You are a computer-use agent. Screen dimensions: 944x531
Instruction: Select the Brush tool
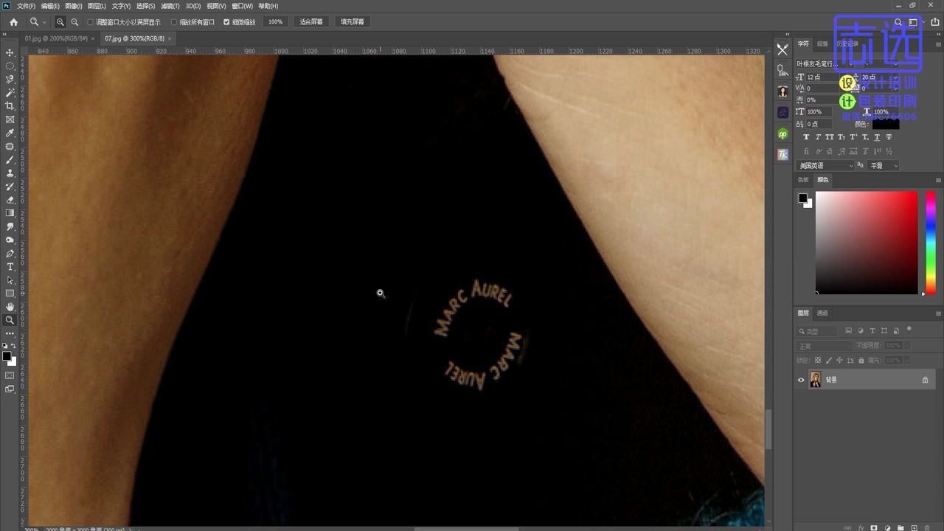[x=10, y=159]
